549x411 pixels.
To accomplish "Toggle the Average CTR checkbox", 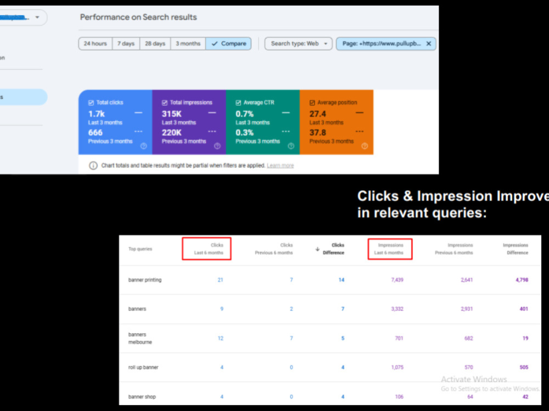I will 238,103.
